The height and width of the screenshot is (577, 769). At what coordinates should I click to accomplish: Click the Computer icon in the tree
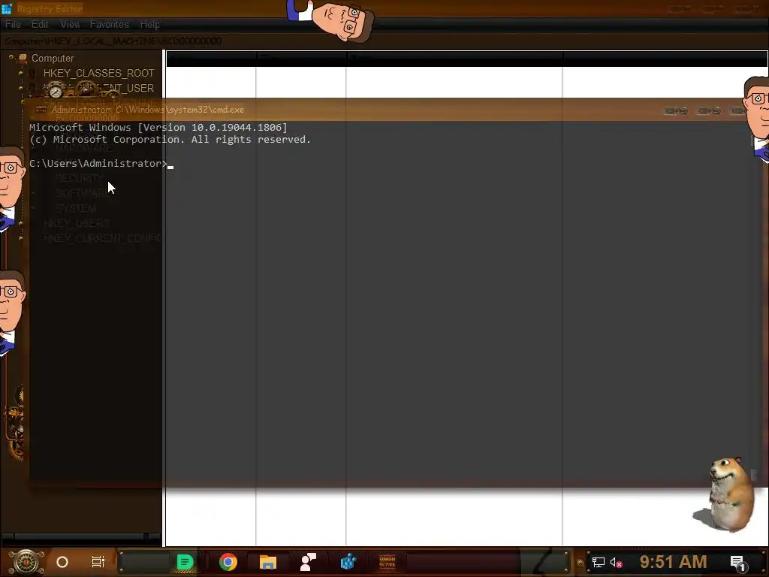[23, 58]
